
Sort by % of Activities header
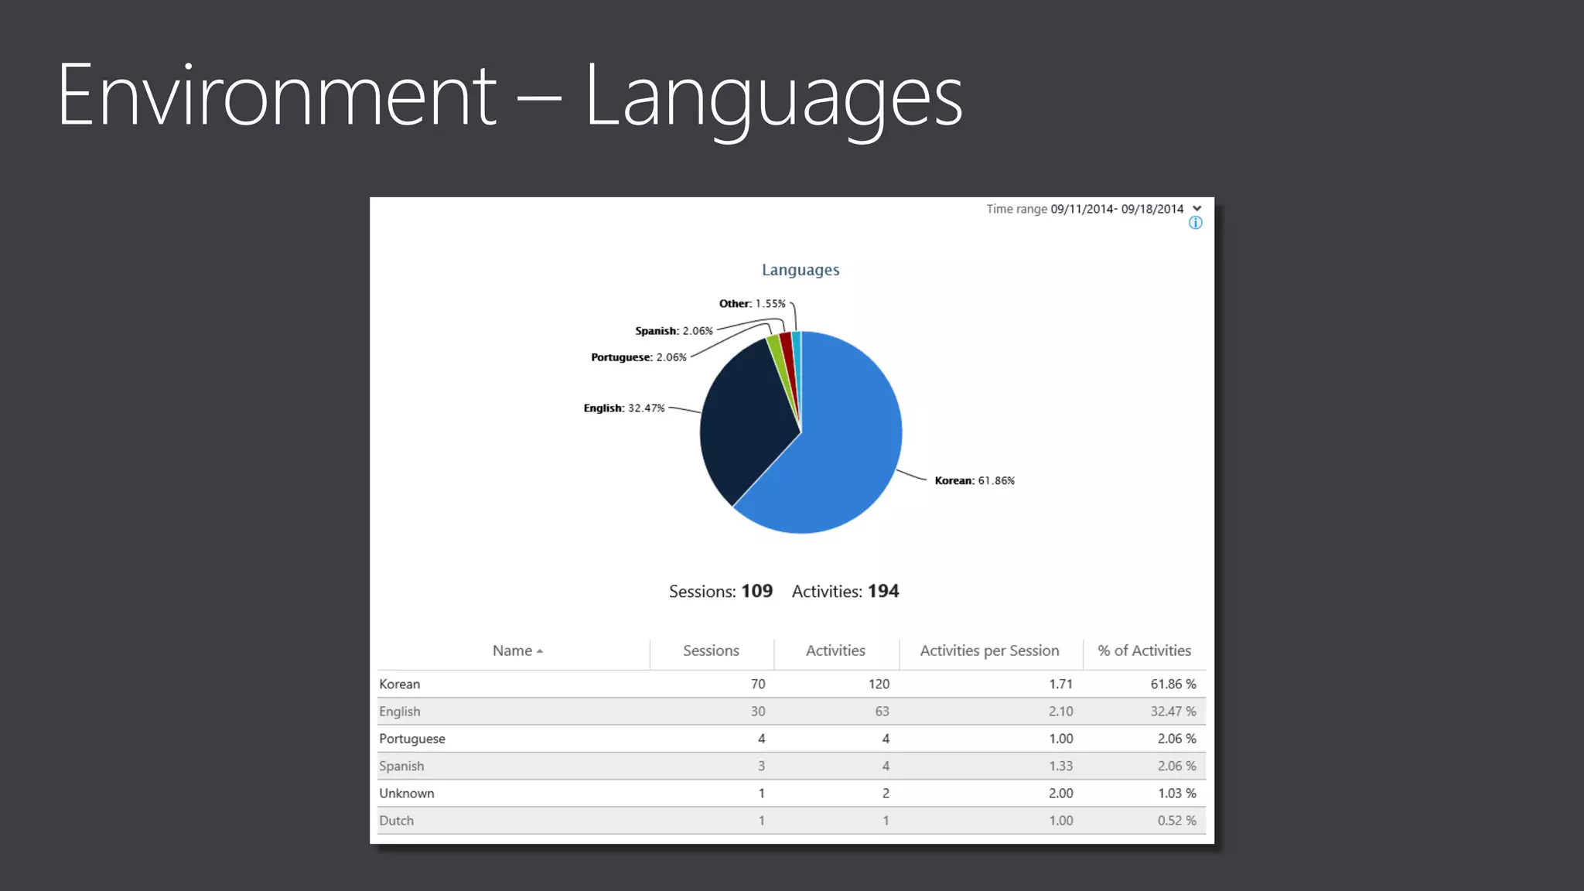tap(1144, 650)
